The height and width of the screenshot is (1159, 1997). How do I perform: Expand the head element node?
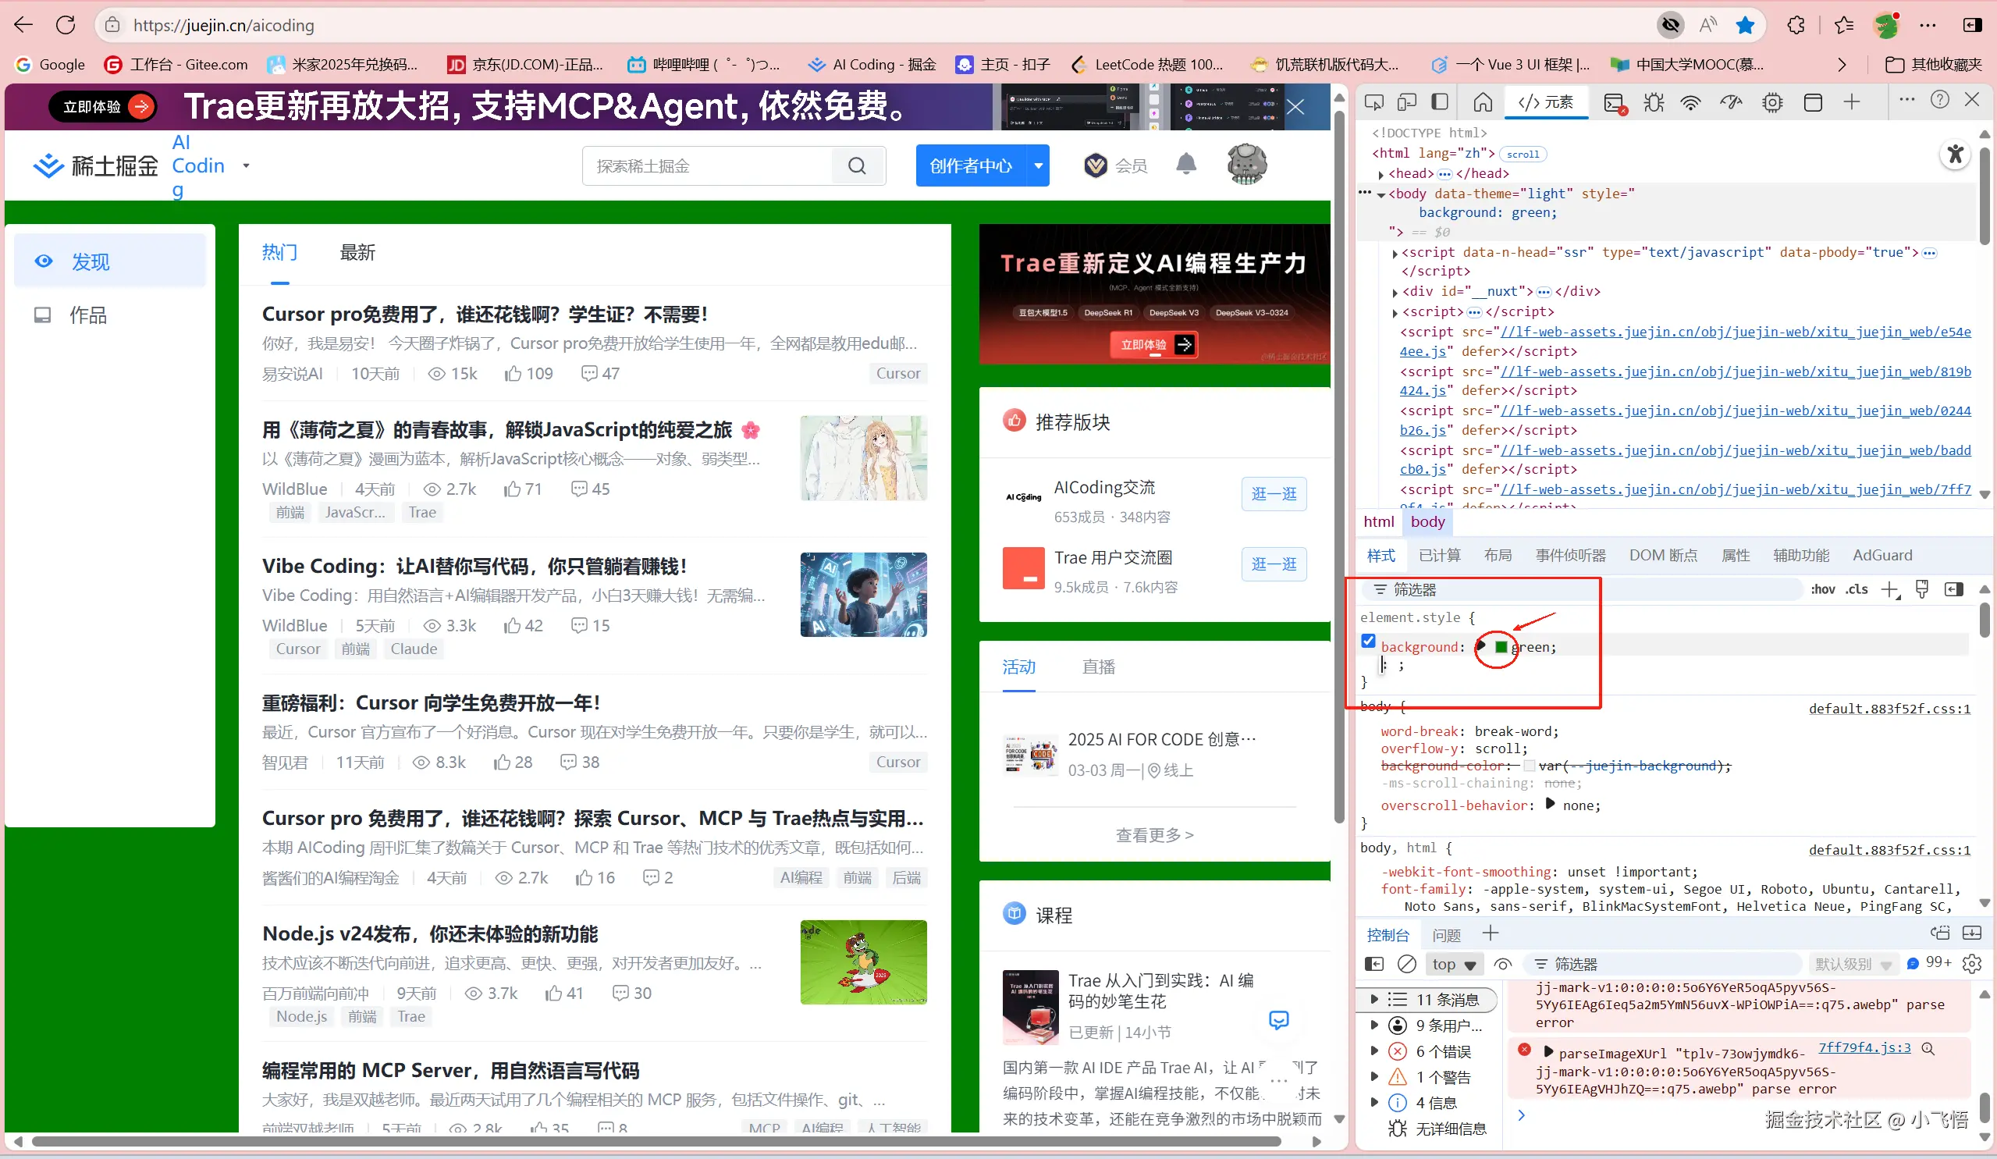tap(1381, 174)
